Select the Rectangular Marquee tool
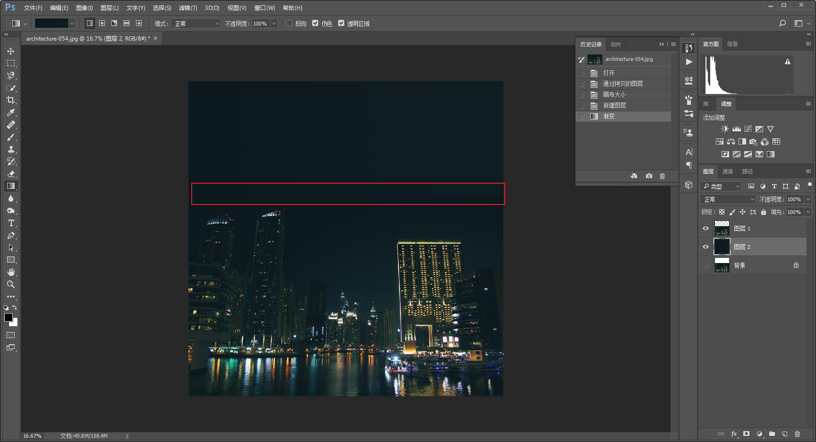This screenshot has width=816, height=442. [11, 63]
